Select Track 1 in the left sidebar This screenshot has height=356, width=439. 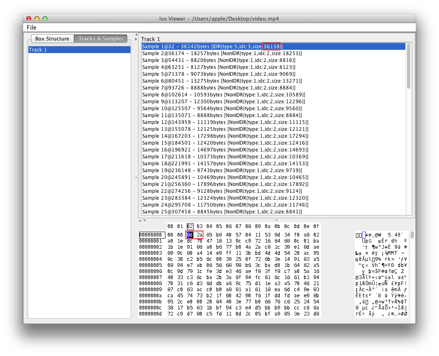coord(38,49)
